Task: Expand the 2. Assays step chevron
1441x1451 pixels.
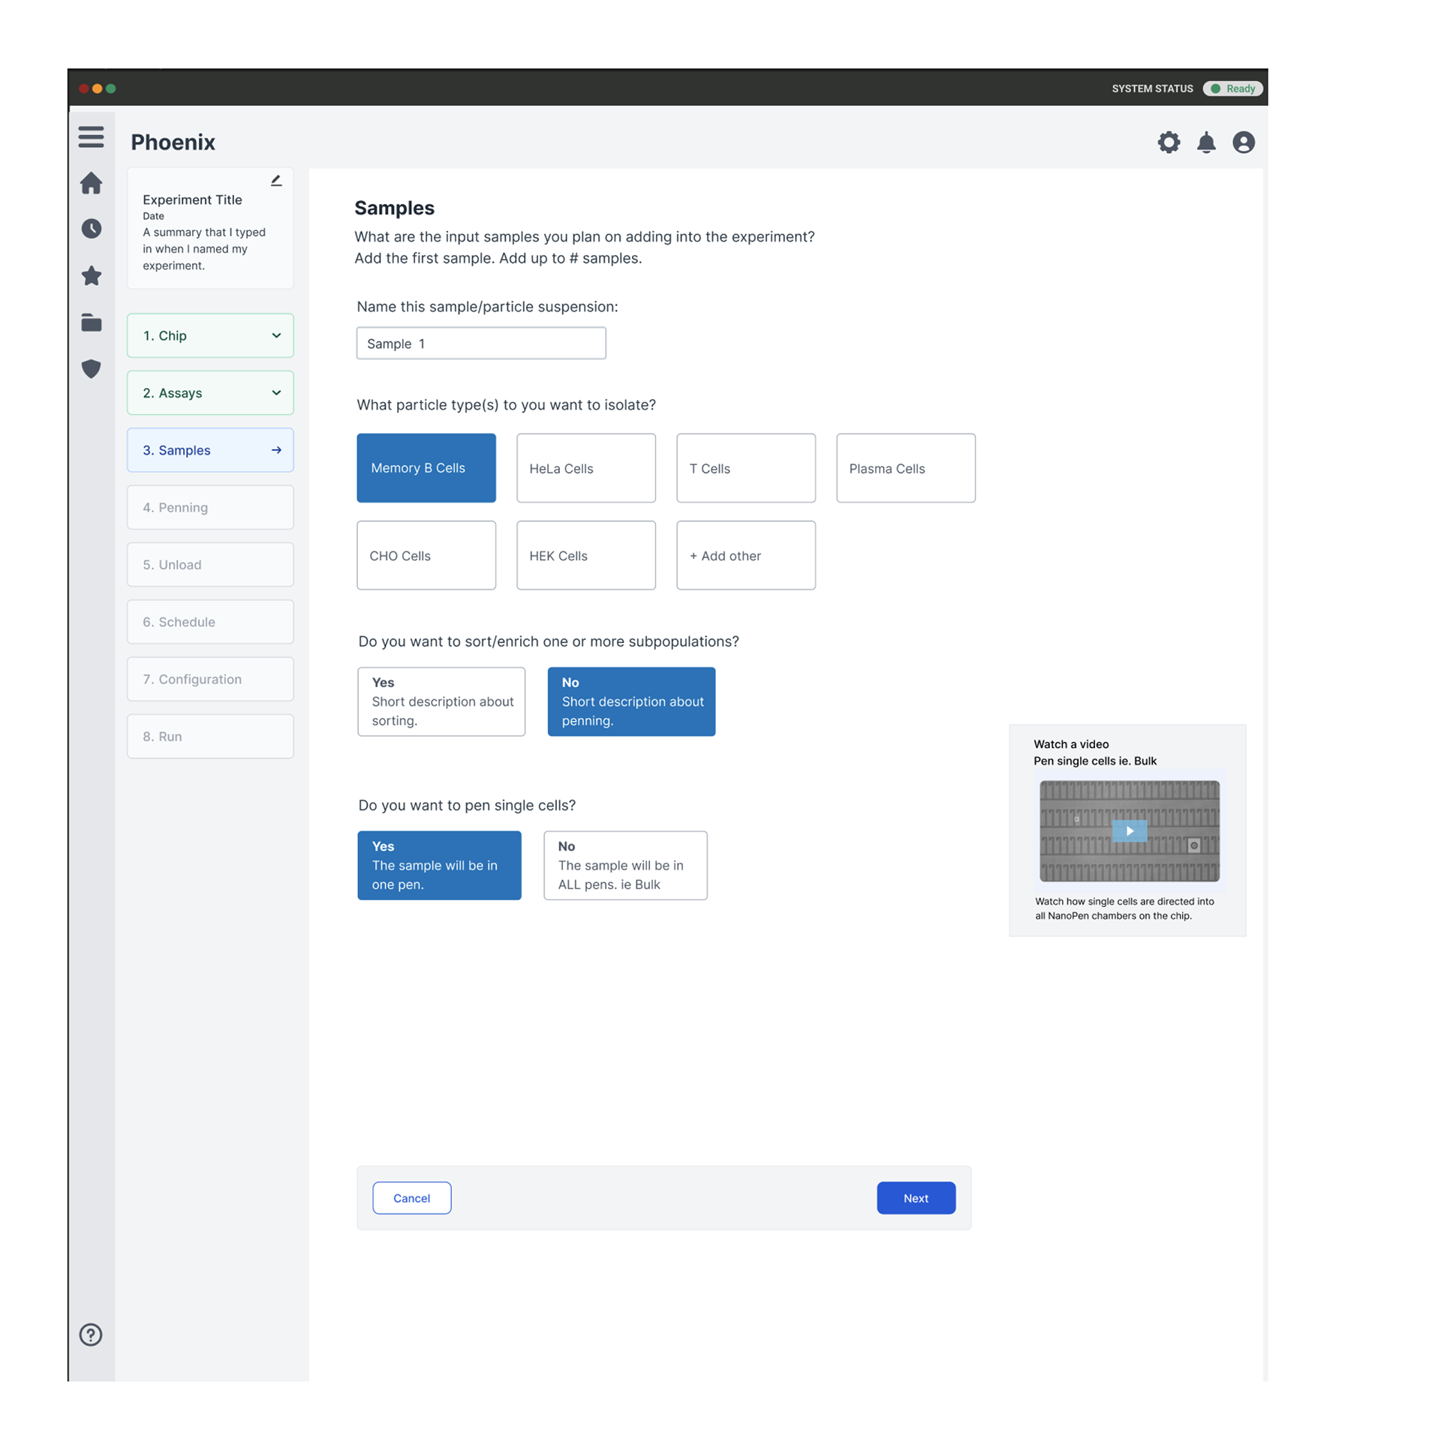Action: click(275, 393)
